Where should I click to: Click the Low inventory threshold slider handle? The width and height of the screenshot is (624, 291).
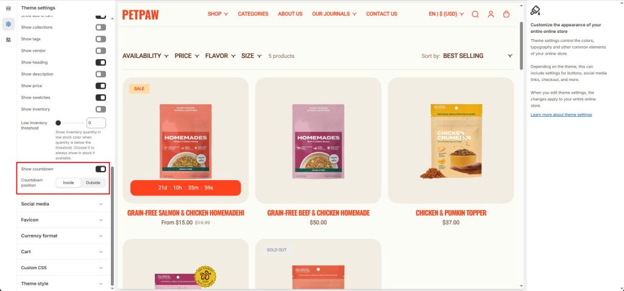point(58,123)
